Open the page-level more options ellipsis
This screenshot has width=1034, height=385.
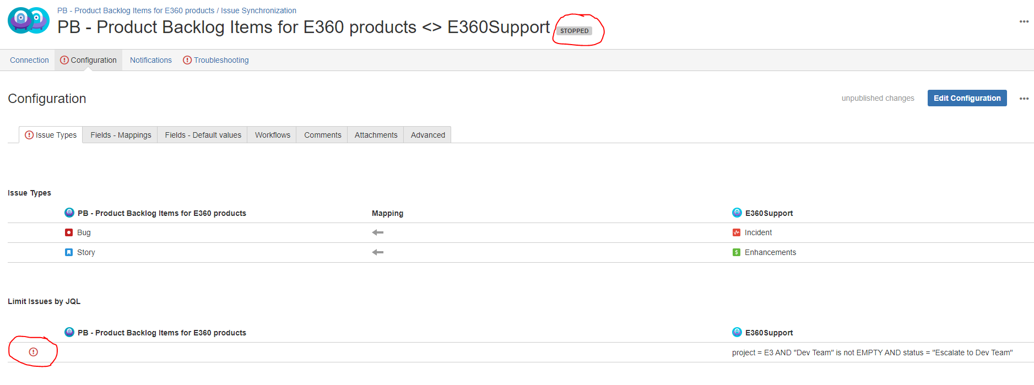[x=1024, y=21]
